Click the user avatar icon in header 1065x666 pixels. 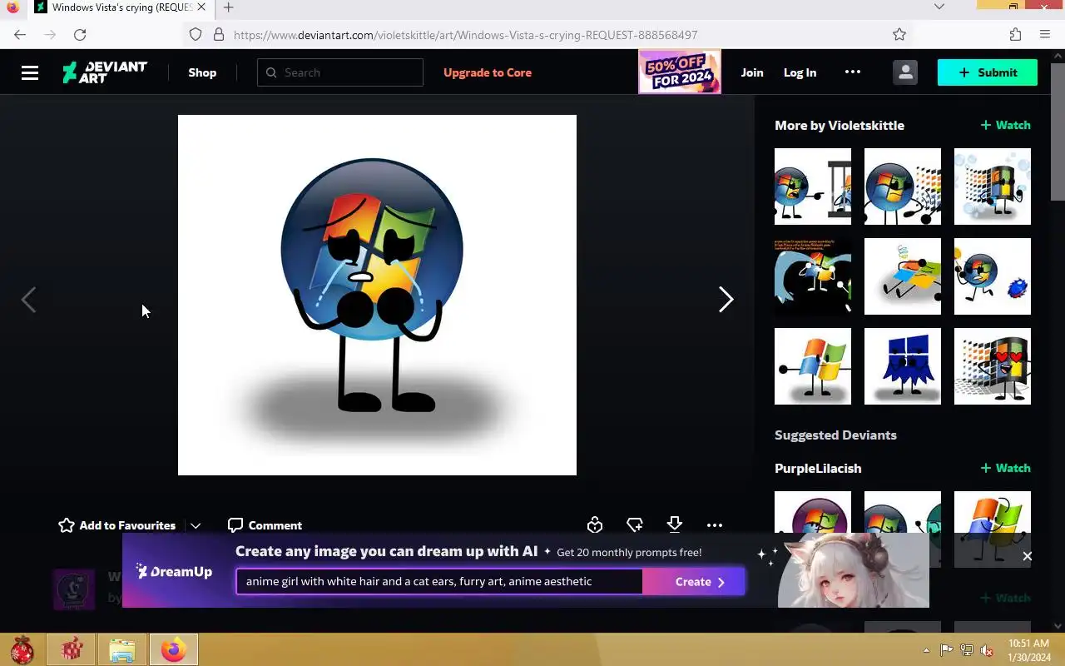[x=905, y=72]
